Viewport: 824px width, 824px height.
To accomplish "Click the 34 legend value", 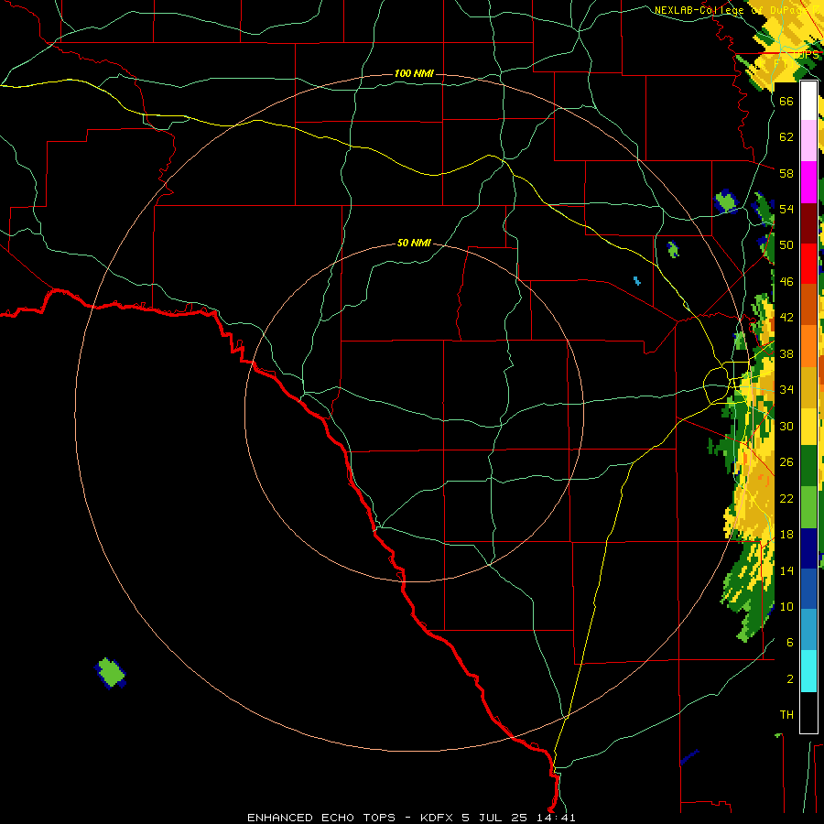I will 786,390.
